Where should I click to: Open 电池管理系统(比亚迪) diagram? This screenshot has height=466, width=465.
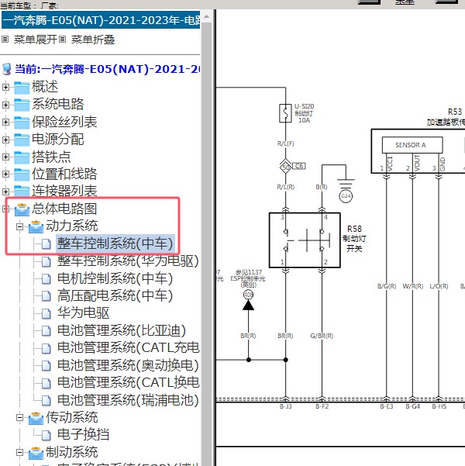coord(122,330)
